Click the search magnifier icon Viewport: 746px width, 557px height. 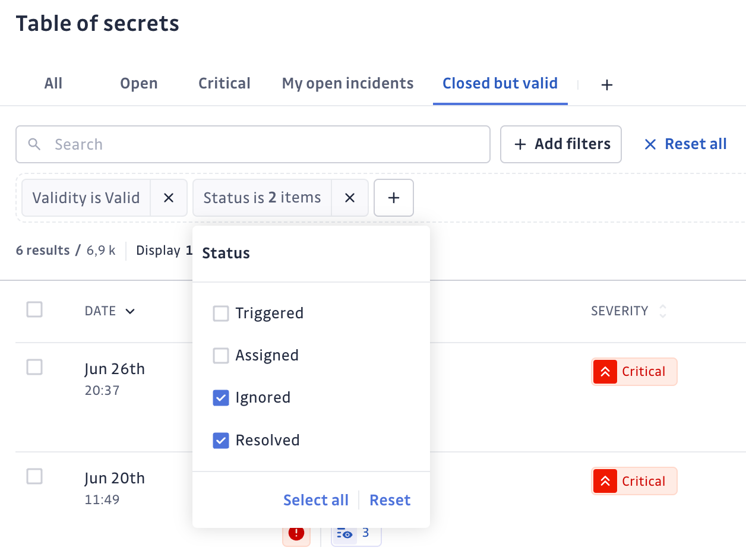[x=34, y=144]
